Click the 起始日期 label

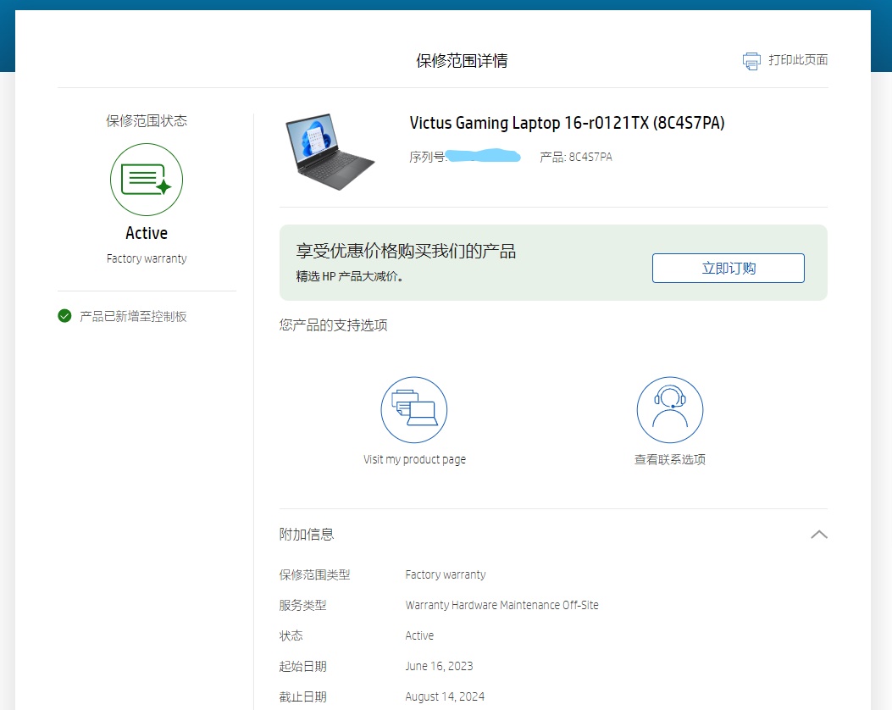point(302,666)
